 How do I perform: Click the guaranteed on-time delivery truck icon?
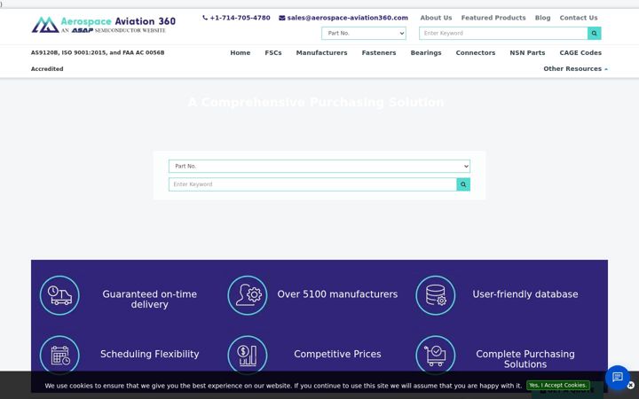(x=59, y=295)
